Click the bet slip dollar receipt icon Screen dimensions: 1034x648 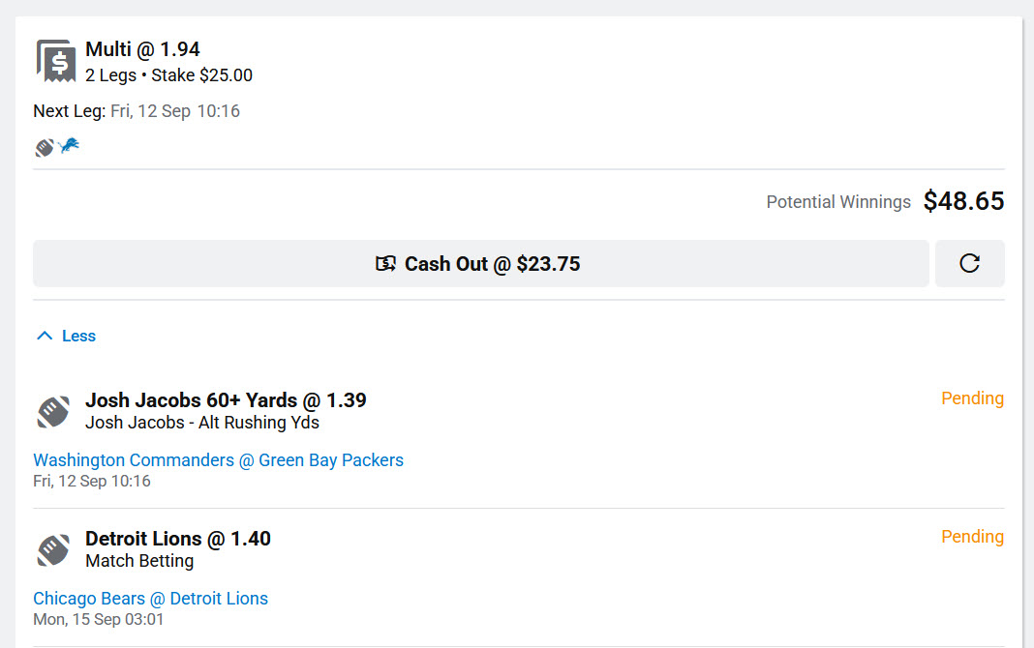55,61
